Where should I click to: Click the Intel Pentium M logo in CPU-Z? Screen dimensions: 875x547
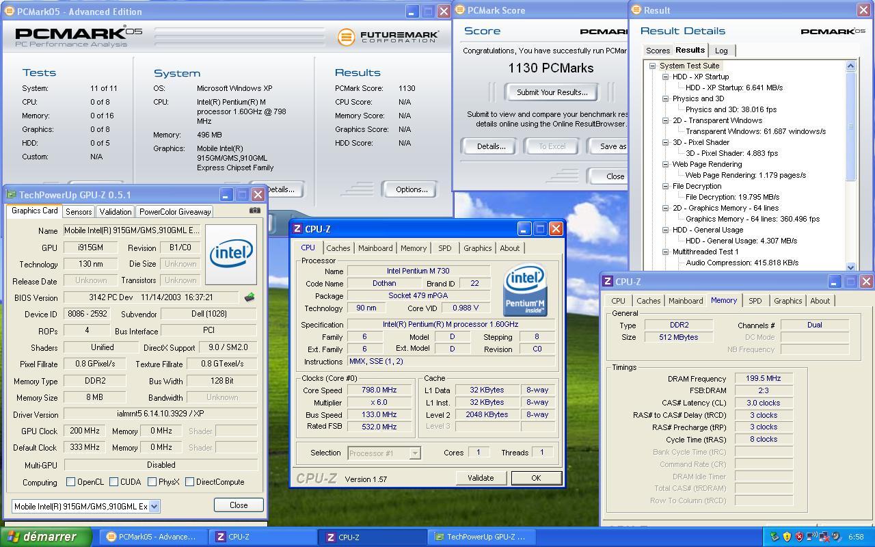click(x=525, y=290)
